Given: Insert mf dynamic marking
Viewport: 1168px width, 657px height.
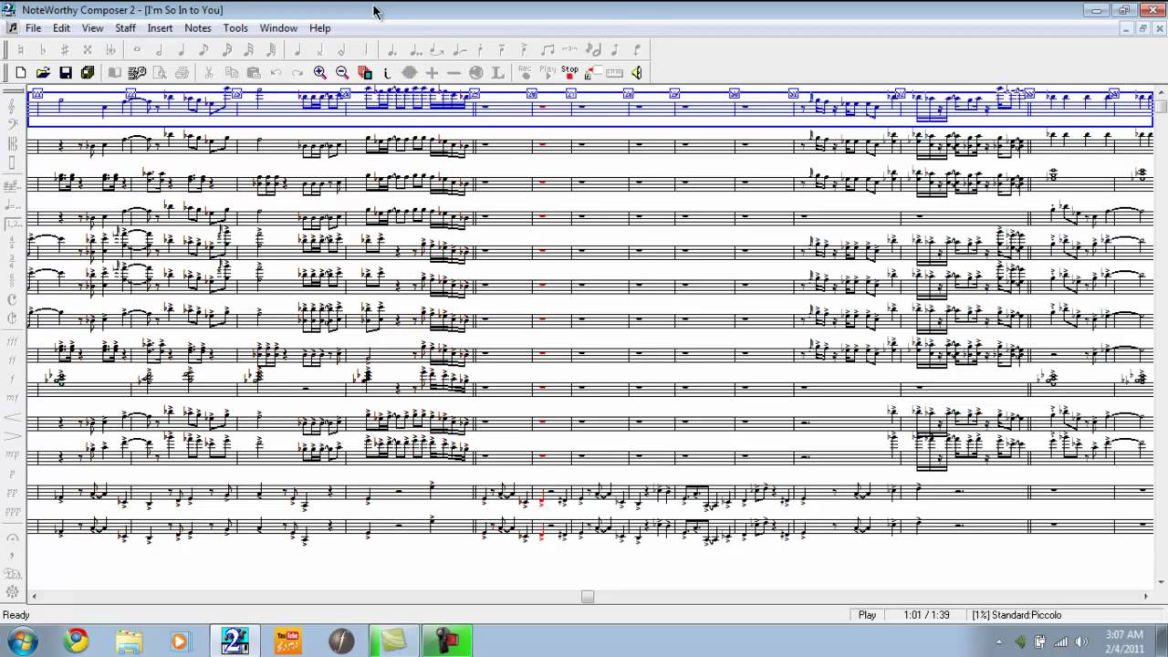Looking at the screenshot, I should (x=13, y=398).
